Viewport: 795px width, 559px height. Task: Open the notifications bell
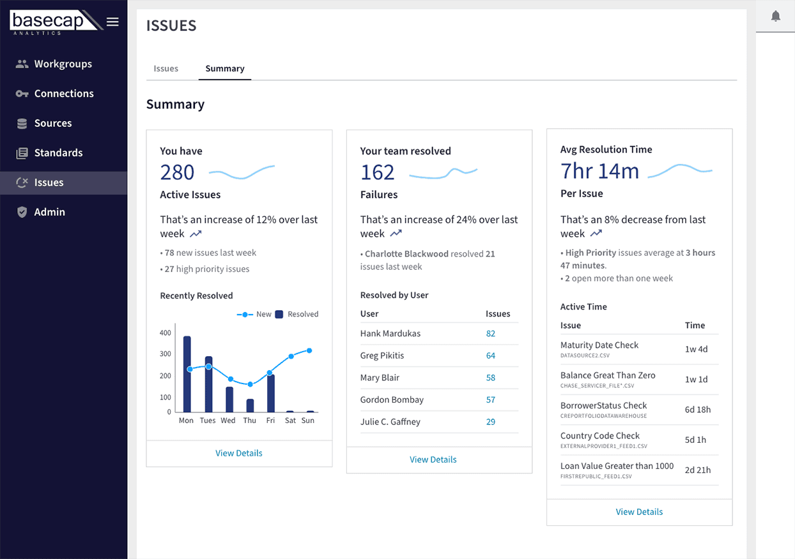[776, 16]
